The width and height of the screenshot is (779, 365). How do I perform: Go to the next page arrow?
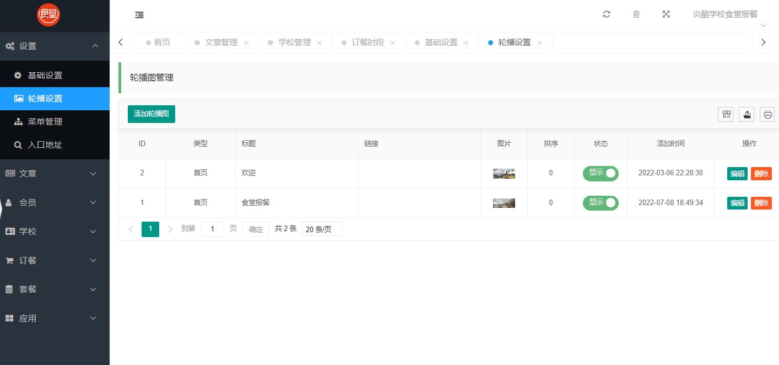click(170, 229)
